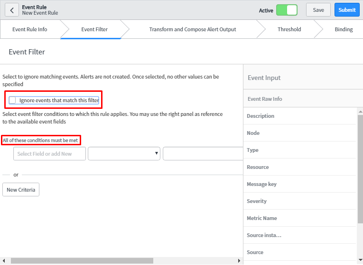Click the blue Submit button
This screenshot has height=265, width=363.
[347, 10]
